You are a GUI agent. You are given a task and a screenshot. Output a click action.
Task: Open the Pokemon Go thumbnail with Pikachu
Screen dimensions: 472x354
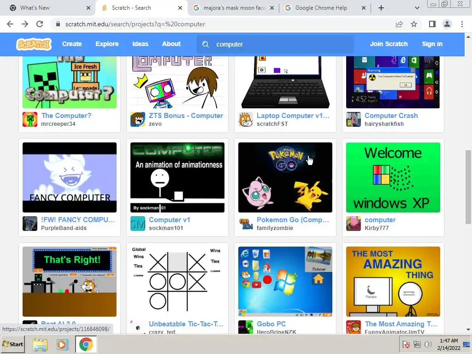(285, 177)
